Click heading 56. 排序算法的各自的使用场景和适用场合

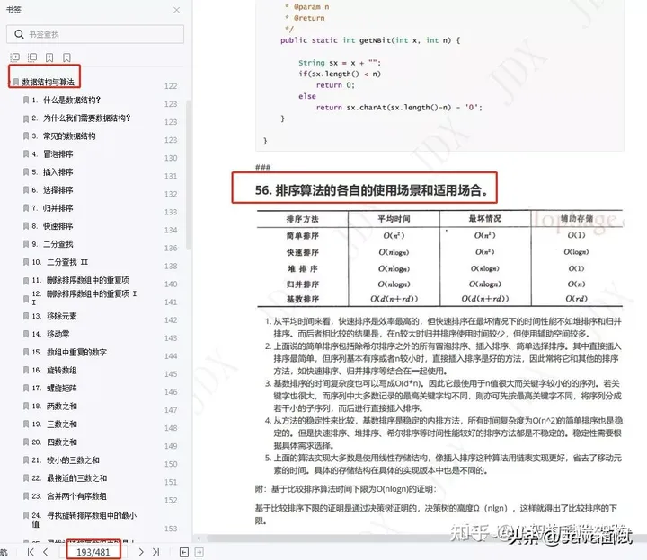(x=371, y=190)
